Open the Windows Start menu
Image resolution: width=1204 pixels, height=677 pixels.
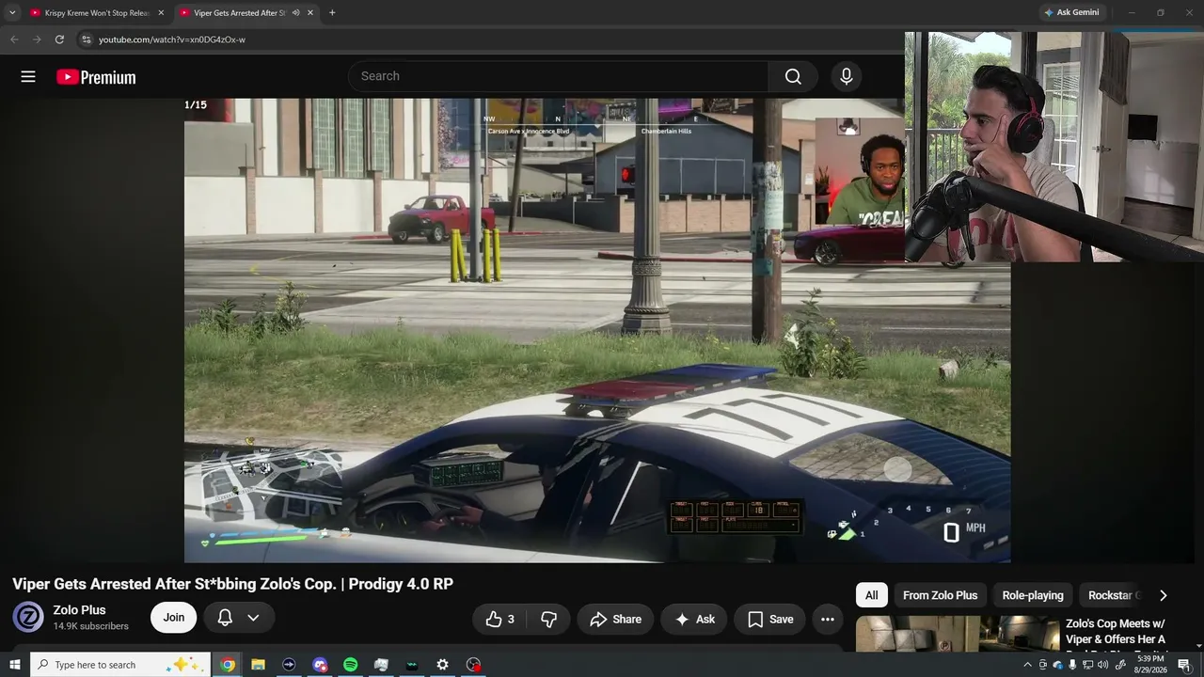15,665
